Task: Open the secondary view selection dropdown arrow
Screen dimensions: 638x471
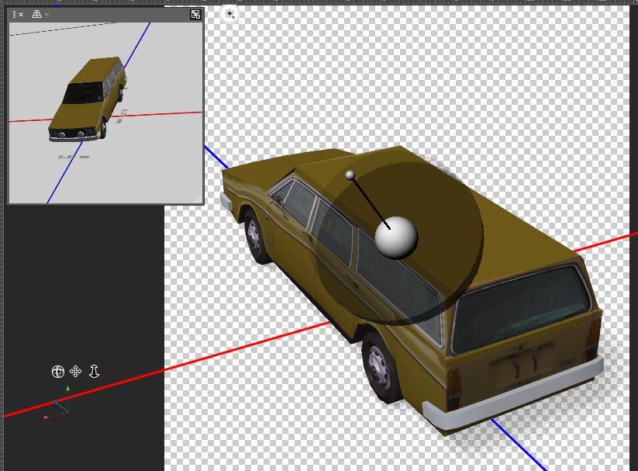Action: pos(47,15)
